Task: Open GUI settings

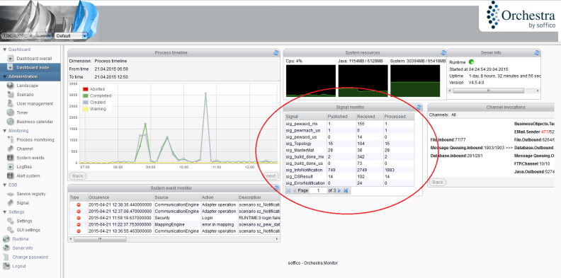Action: coord(28,230)
